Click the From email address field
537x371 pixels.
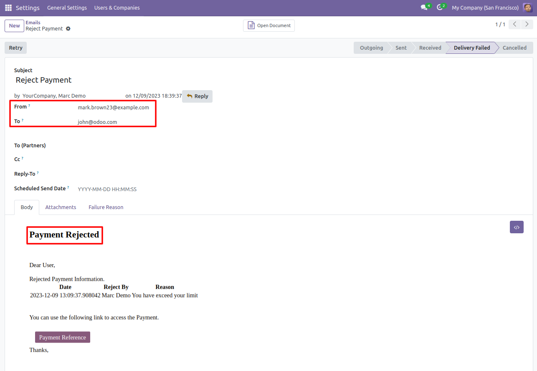(114, 108)
